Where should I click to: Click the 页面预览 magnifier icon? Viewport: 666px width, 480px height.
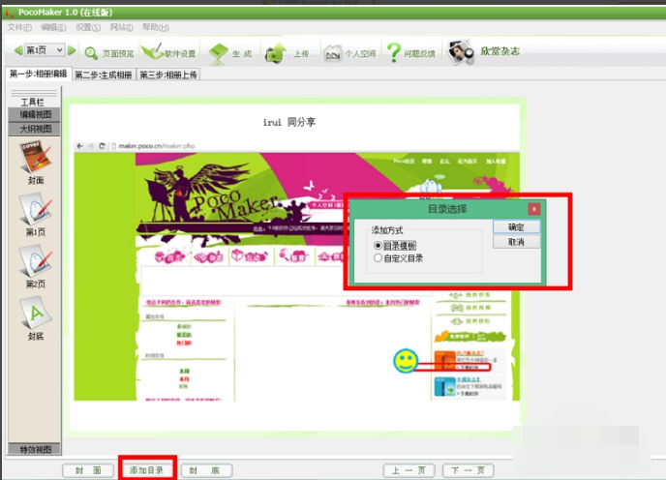pos(91,53)
